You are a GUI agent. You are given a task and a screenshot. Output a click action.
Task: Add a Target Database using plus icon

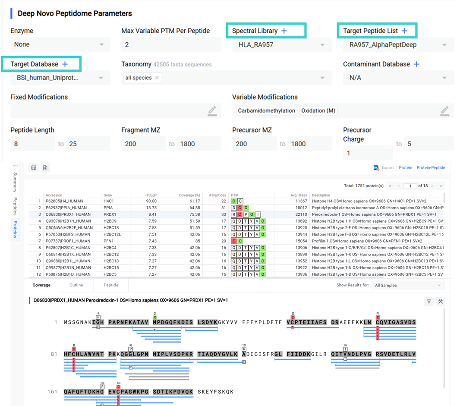(65, 64)
